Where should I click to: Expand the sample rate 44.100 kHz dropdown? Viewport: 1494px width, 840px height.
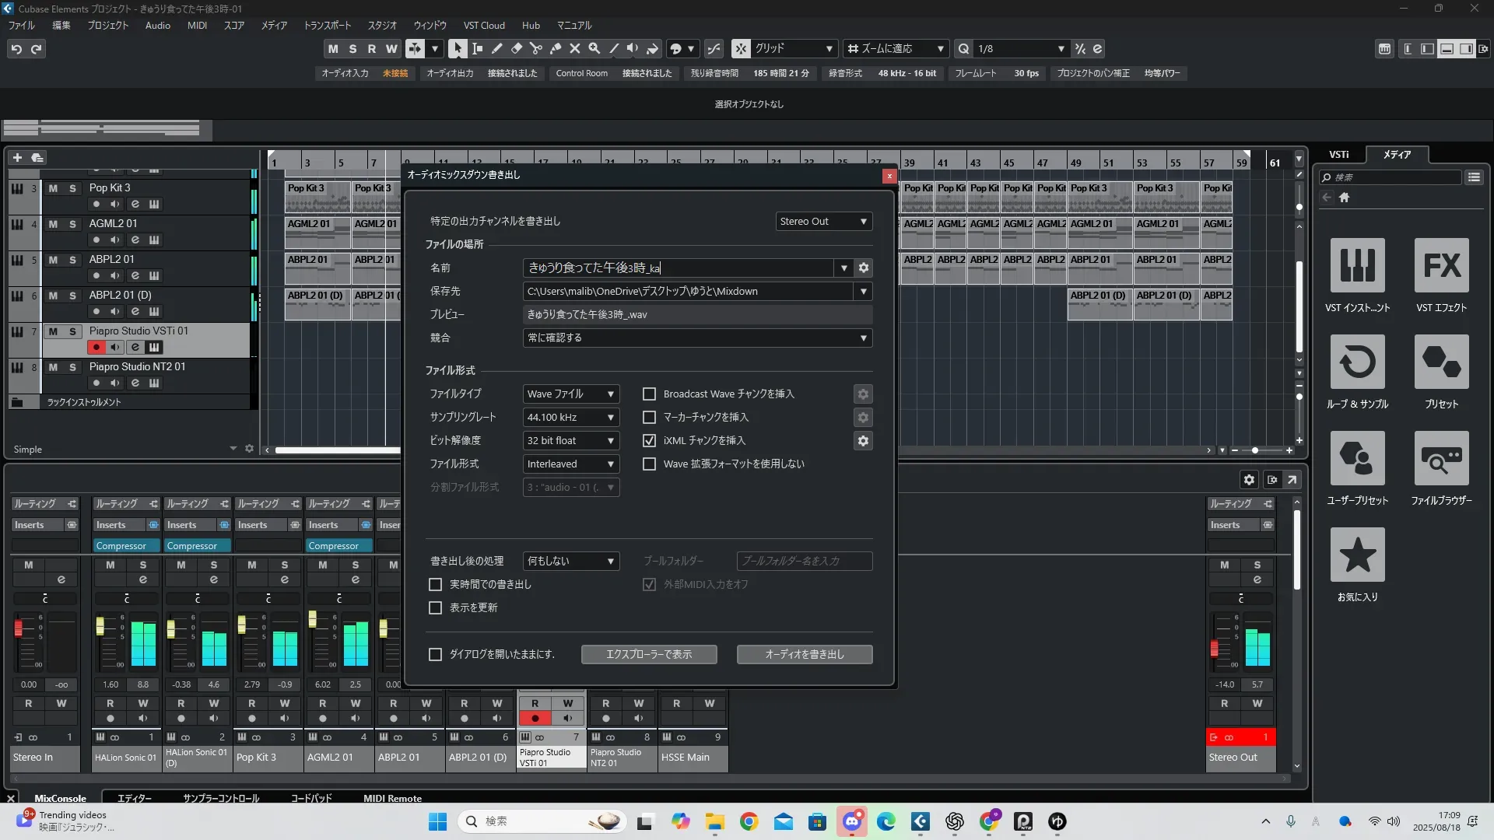(570, 418)
